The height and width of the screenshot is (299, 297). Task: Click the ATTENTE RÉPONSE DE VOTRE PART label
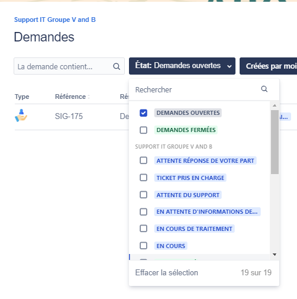(205, 160)
